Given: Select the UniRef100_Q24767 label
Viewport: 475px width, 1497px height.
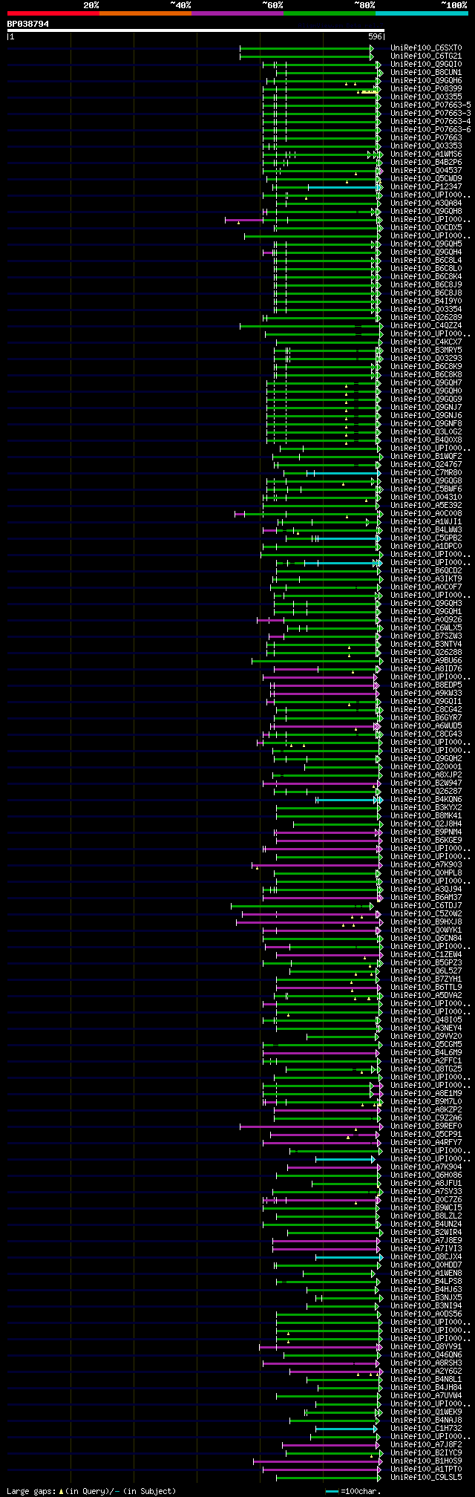Looking at the screenshot, I should point(426,465).
